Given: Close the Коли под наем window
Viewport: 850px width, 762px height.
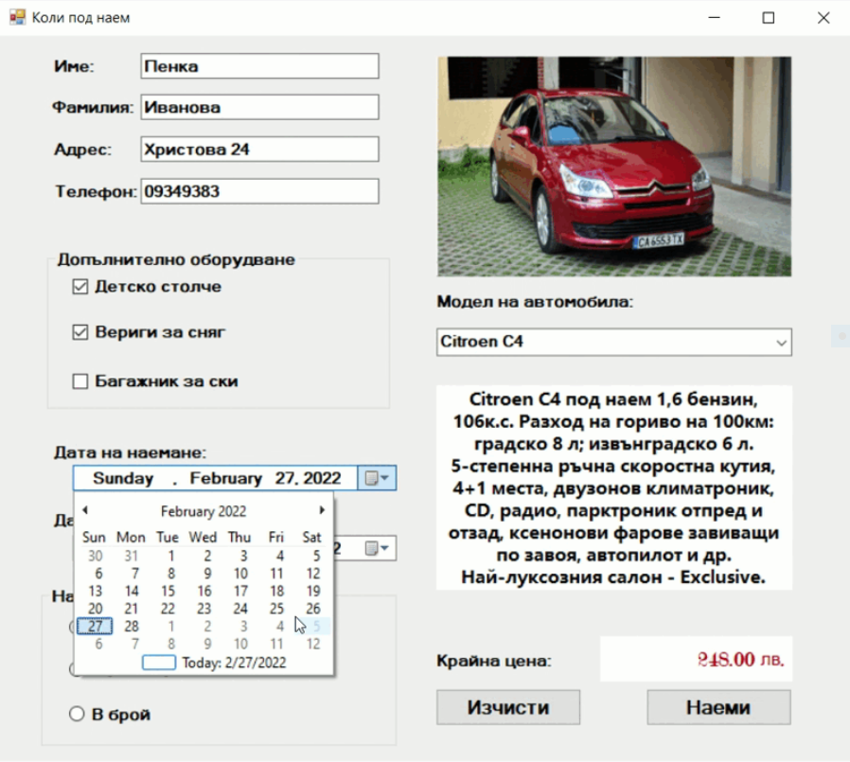Looking at the screenshot, I should tap(823, 17).
